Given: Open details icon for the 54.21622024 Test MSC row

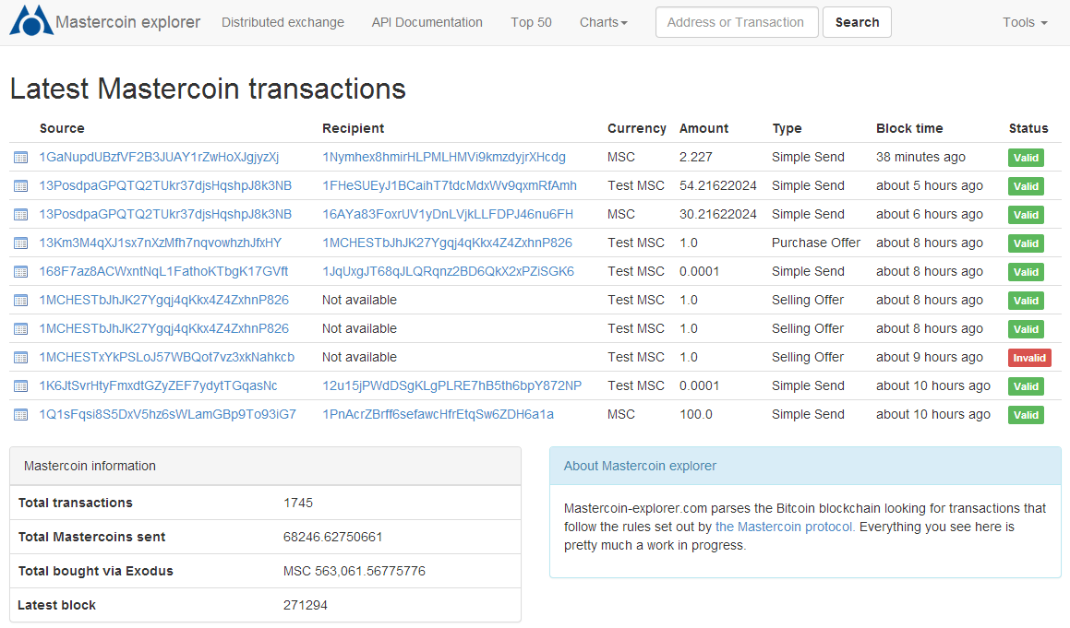Looking at the screenshot, I should point(21,186).
